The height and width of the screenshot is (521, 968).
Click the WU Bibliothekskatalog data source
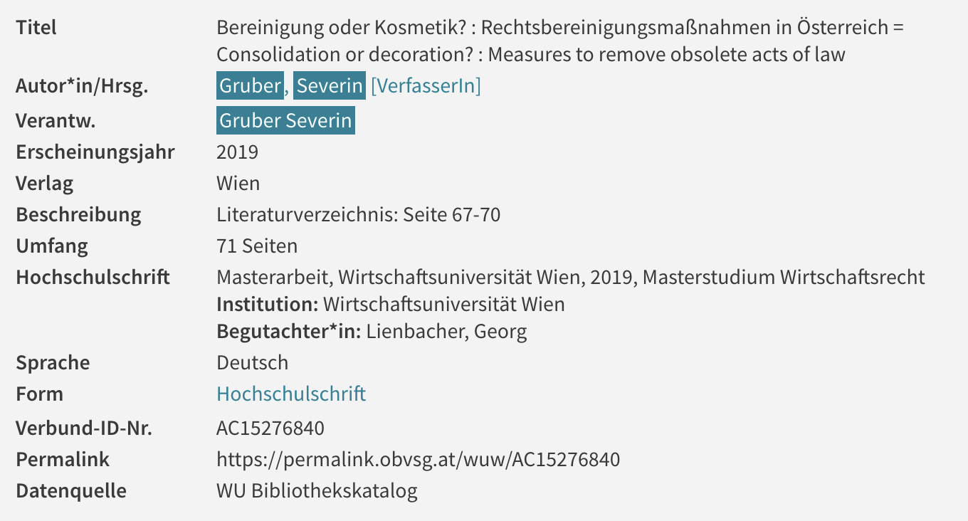click(317, 490)
